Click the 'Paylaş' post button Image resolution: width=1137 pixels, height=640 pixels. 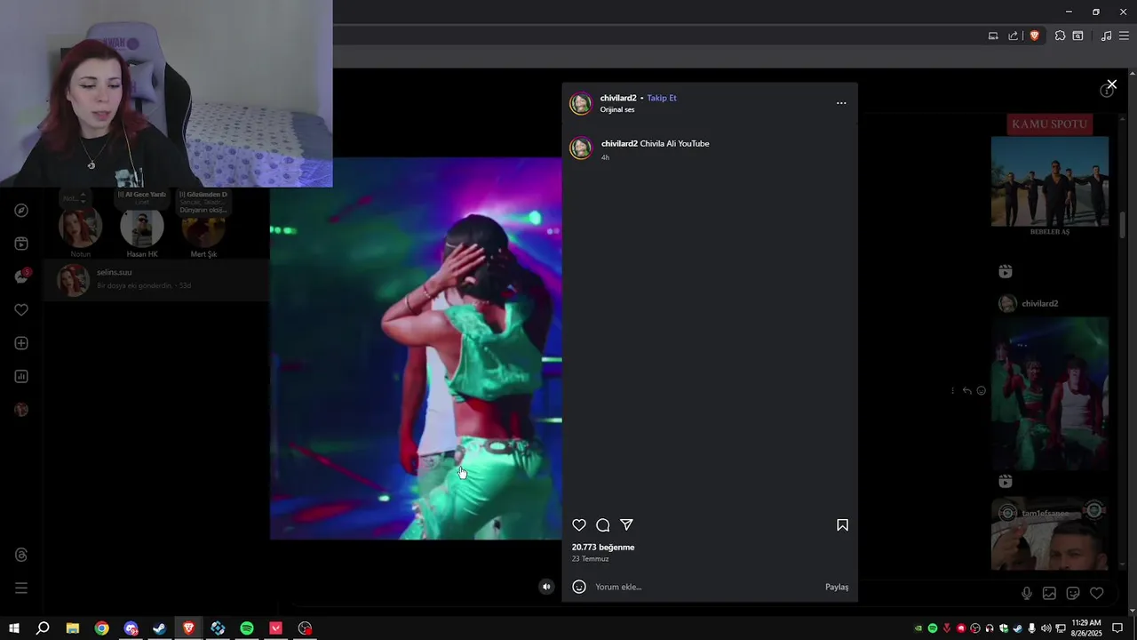coord(837,587)
